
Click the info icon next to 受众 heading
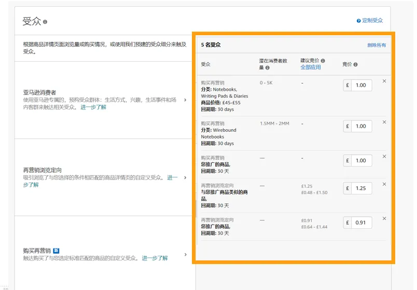coord(45,22)
